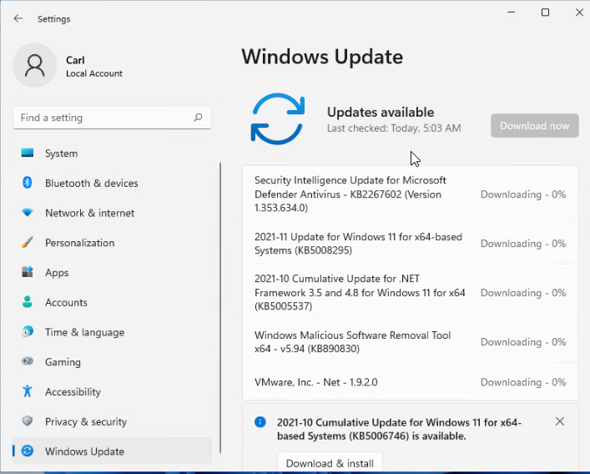
Task: Click the Personalization paintbrush icon
Action: coord(27,242)
